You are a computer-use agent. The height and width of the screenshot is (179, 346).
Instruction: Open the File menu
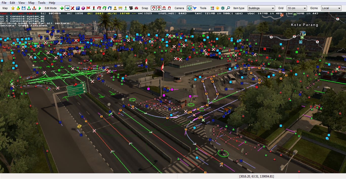coord(4,3)
